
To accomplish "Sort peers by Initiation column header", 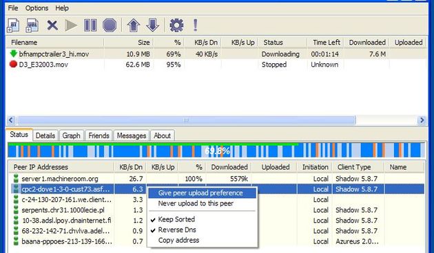I will [315, 167].
